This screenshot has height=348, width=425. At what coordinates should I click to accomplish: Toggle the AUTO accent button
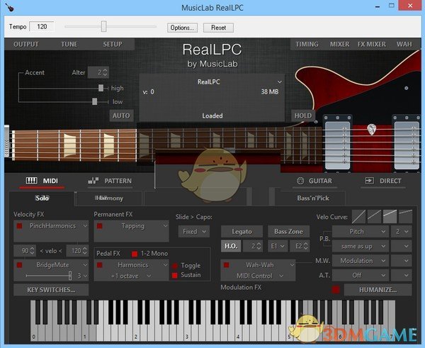pyautogui.click(x=121, y=116)
